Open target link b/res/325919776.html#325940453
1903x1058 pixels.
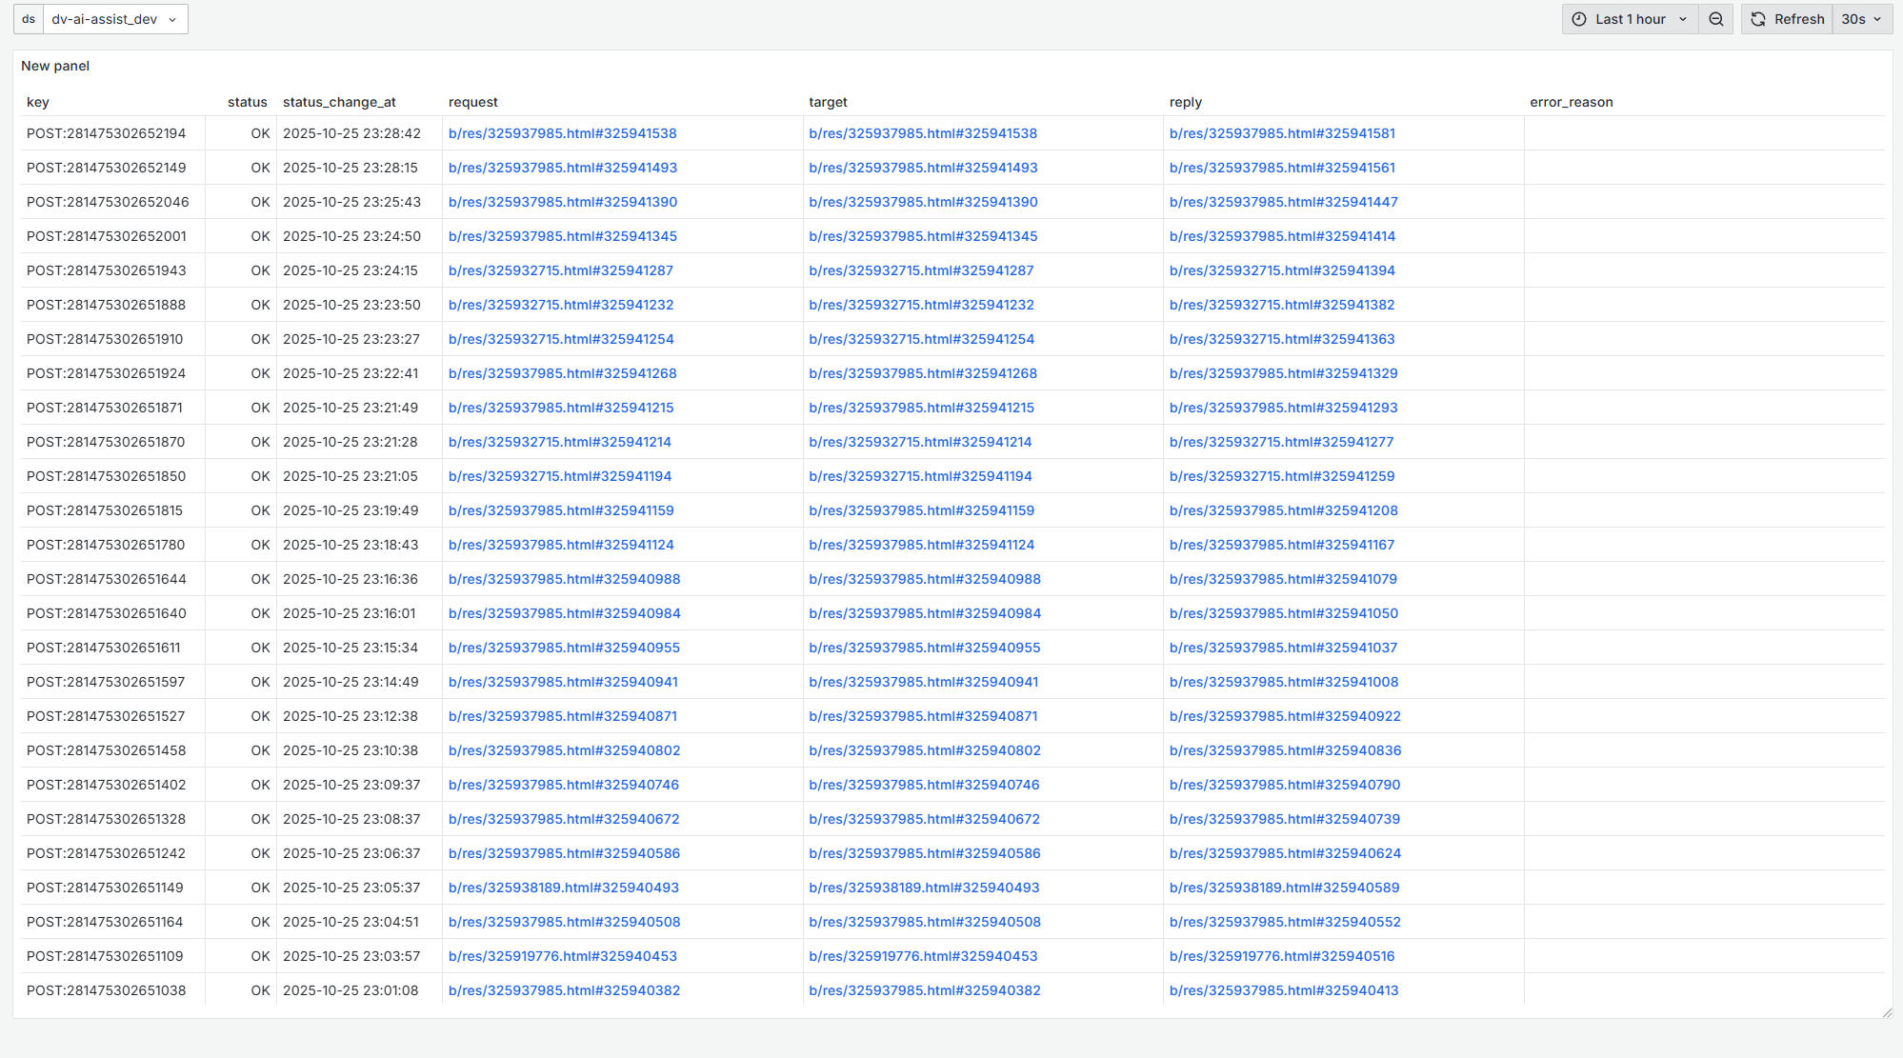pos(922,956)
